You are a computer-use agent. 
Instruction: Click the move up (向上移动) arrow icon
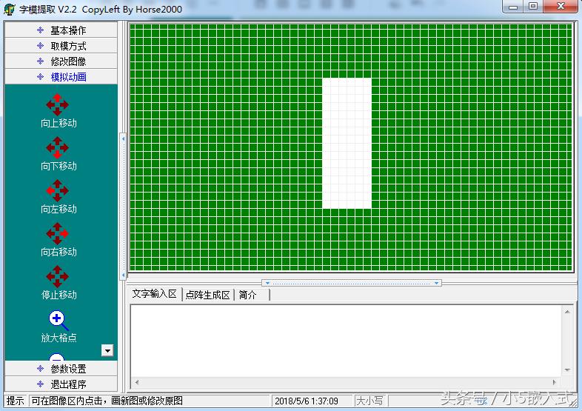(x=58, y=104)
